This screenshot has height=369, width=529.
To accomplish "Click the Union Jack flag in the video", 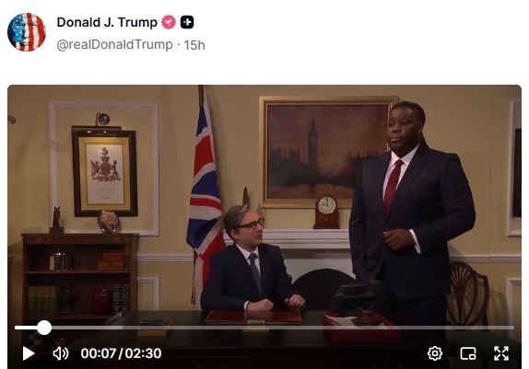I will click(204, 195).
